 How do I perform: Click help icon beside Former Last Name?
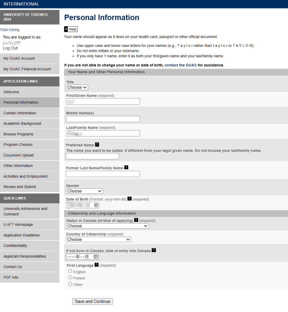[x=126, y=167]
